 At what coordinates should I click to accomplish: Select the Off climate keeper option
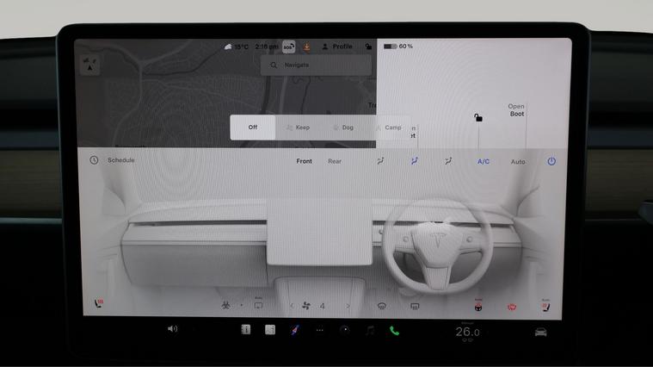tap(253, 128)
